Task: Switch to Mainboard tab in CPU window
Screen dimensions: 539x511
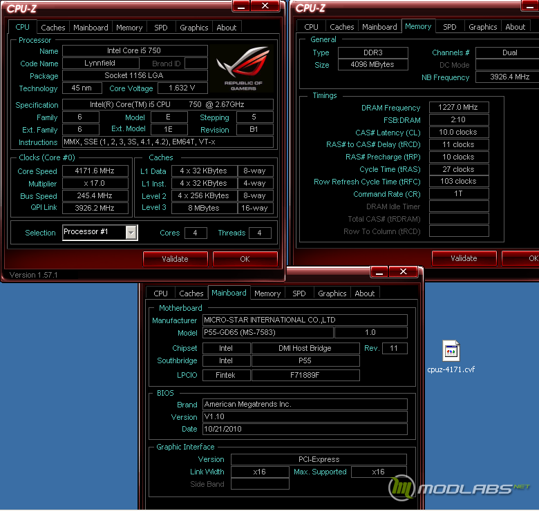Action: (x=91, y=28)
